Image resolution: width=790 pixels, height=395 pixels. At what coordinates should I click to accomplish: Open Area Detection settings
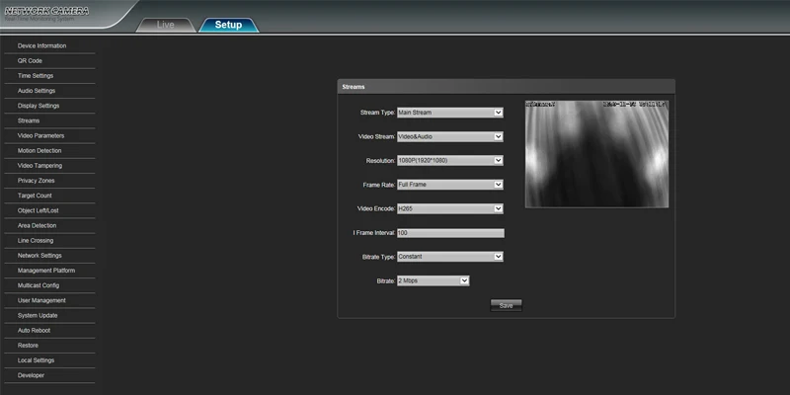point(37,226)
